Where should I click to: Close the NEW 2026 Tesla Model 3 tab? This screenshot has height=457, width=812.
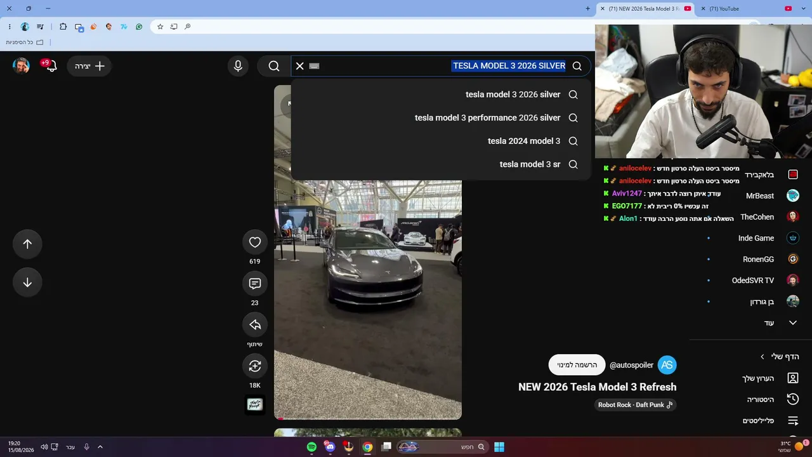click(602, 9)
